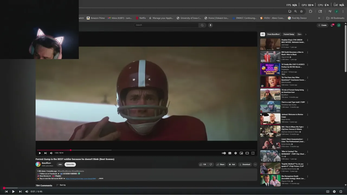Mute the YouTube player volume
347x195 pixels.
point(51,153)
